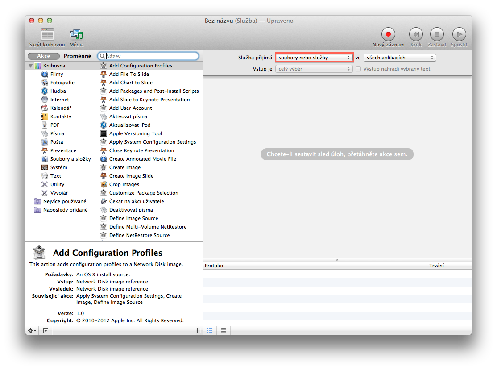Select the Create Image Slide action
This screenshot has height=370, width=497.
pyautogui.click(x=131, y=176)
